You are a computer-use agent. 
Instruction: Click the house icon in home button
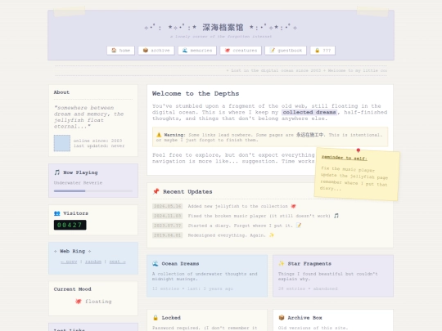point(114,51)
